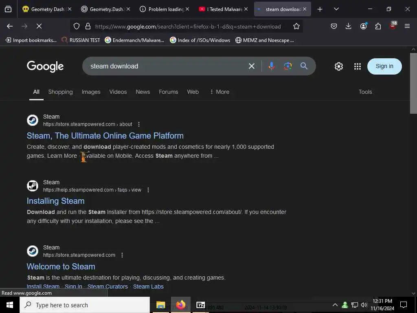Viewport: 417px width, 313px height.
Task: Open the network icon in system tray
Action: pyautogui.click(x=355, y=305)
